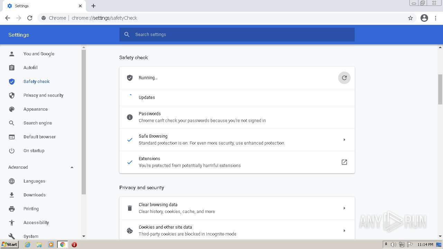Click the red Opera-style icon in taskbar
The image size is (443, 249).
click(74, 245)
